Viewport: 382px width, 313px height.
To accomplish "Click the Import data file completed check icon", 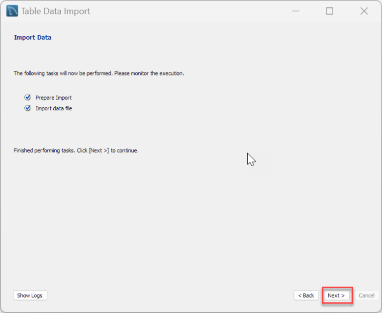I will [27, 108].
